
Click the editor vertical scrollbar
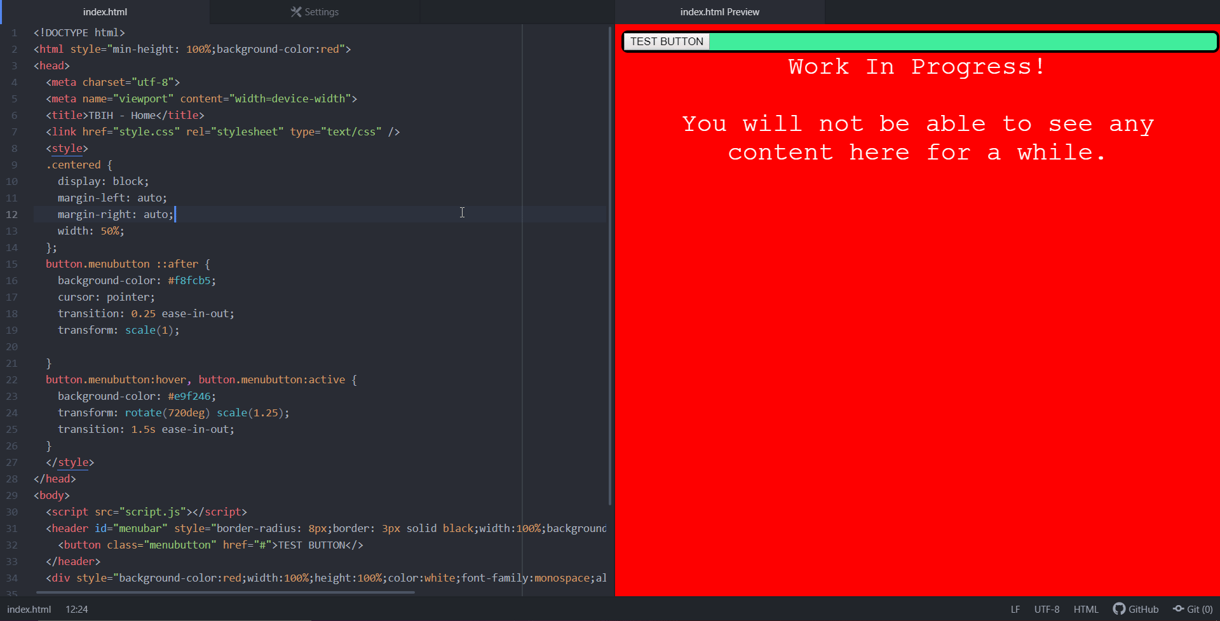pos(610,266)
